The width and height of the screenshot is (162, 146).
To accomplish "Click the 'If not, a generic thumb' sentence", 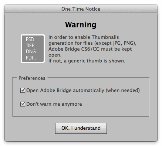I will tap(87, 61).
